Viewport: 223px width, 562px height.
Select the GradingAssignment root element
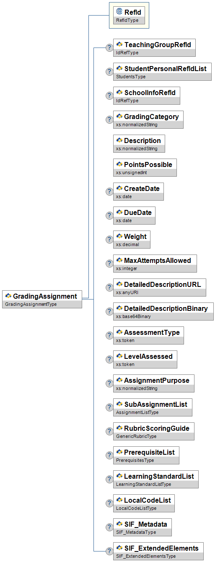(x=42, y=299)
